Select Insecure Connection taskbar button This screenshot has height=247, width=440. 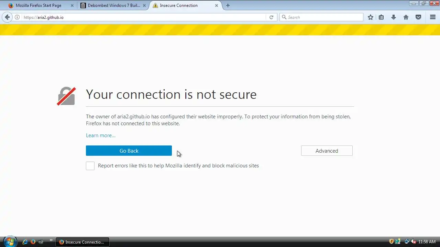point(82,242)
